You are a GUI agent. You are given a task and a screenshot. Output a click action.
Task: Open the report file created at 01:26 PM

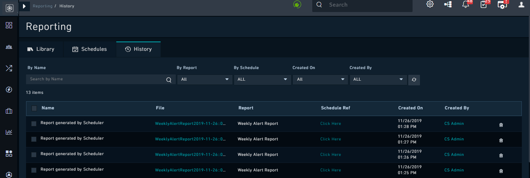click(191, 155)
